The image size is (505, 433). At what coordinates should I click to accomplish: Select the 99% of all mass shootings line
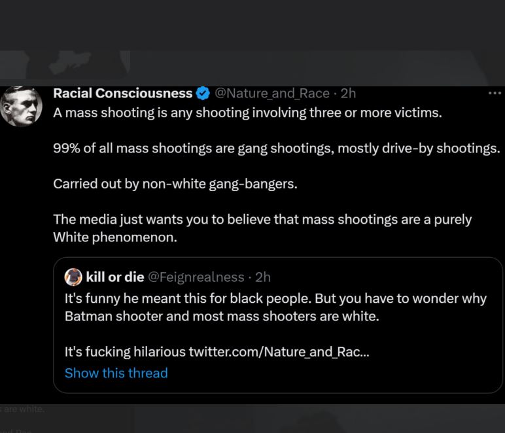coord(277,148)
